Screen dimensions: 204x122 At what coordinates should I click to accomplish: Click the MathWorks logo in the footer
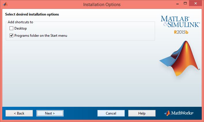(179, 113)
